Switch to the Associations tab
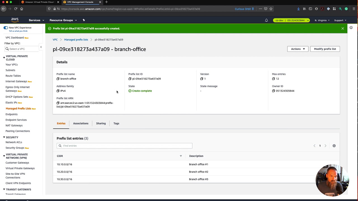358x201 pixels. [81, 123]
